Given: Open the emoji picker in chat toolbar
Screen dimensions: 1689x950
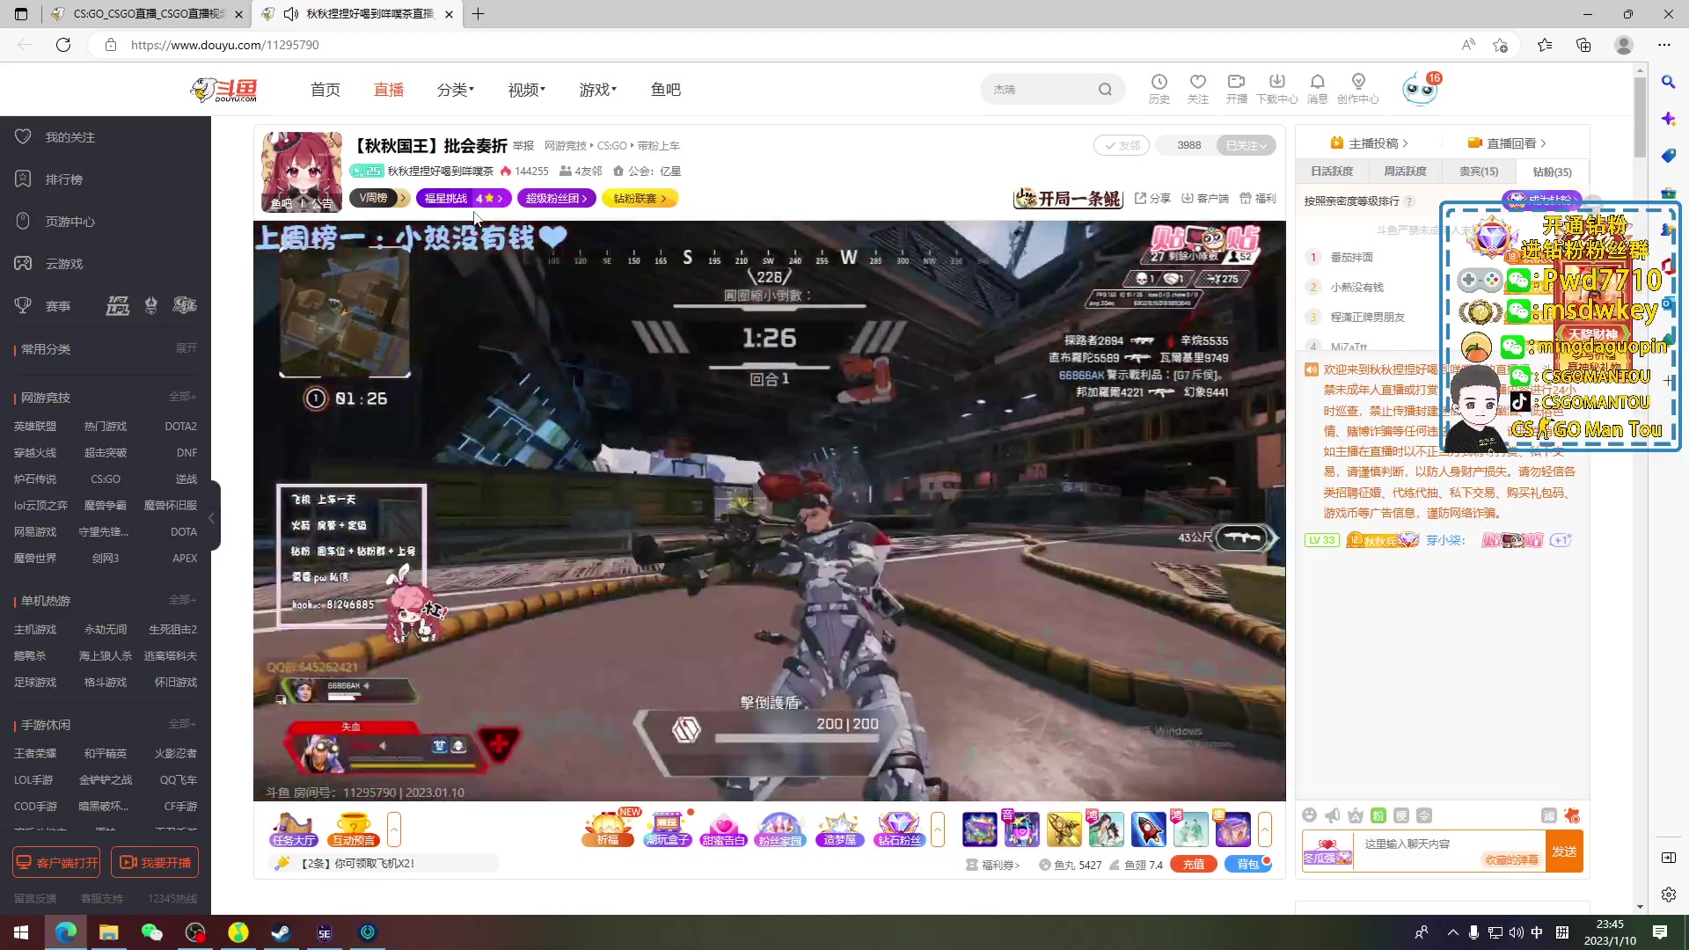Looking at the screenshot, I should pos(1310,816).
